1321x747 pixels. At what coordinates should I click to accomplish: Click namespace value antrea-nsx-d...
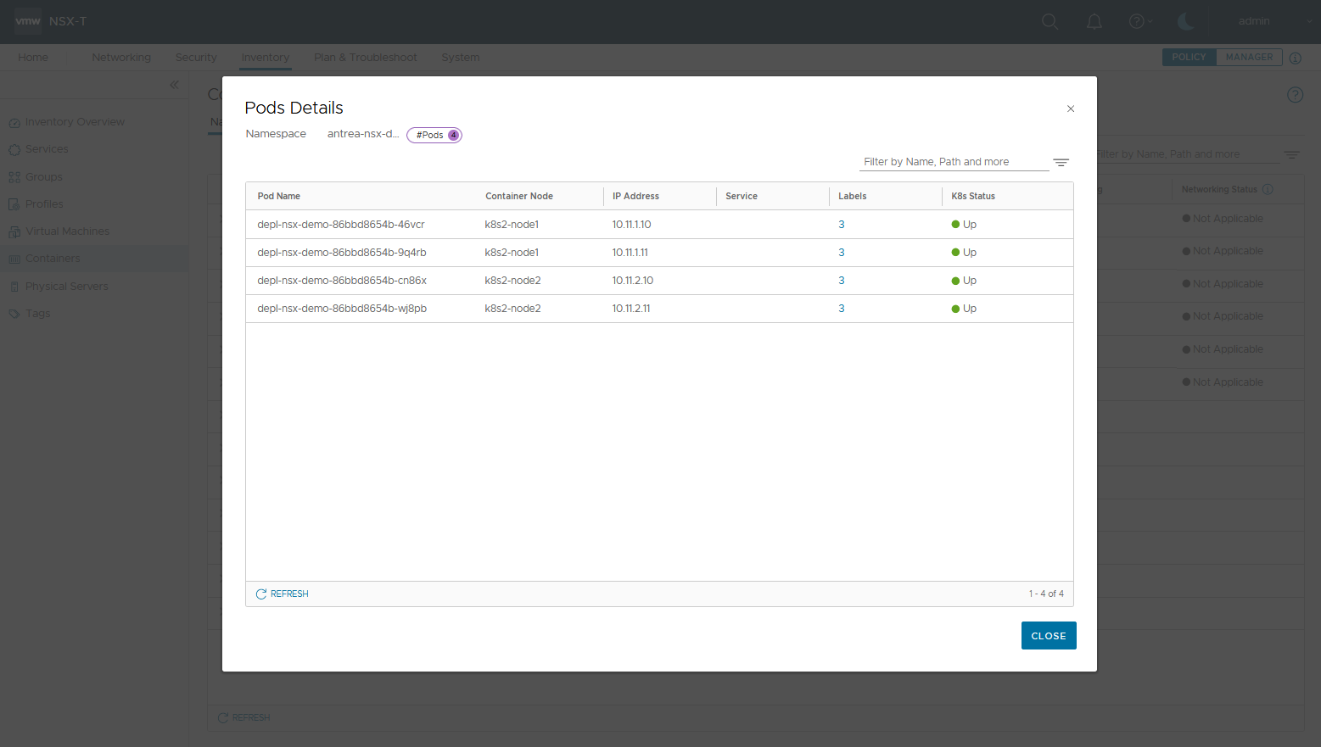(363, 134)
